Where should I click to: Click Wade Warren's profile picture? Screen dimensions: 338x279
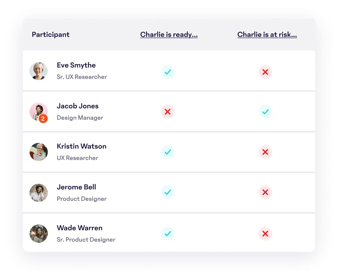click(x=39, y=234)
